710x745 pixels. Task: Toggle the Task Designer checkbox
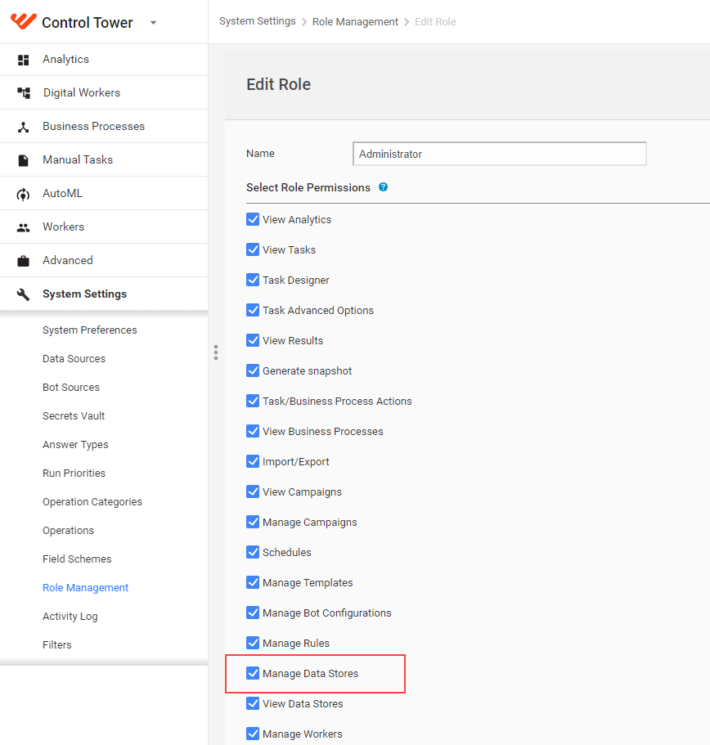[253, 280]
